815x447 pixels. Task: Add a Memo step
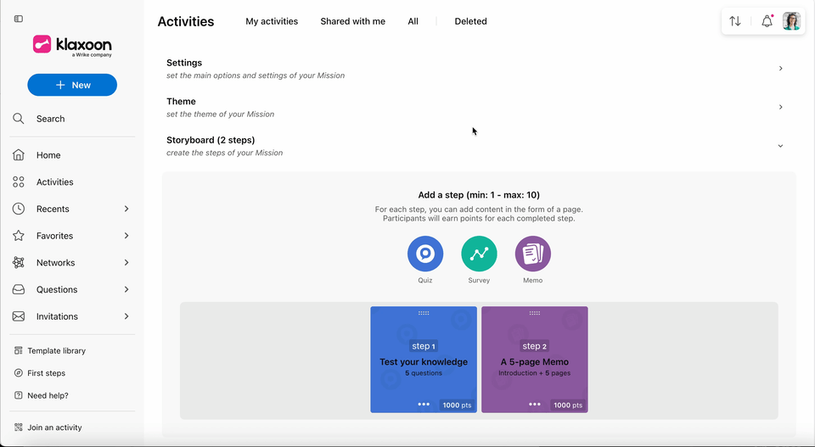click(533, 254)
